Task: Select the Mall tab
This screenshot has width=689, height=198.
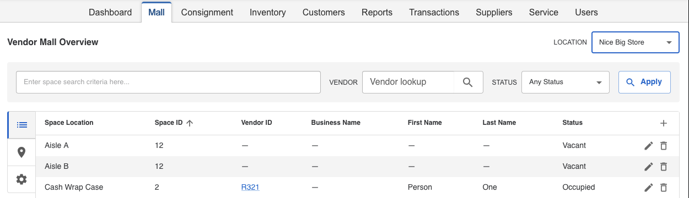Action: click(x=157, y=12)
